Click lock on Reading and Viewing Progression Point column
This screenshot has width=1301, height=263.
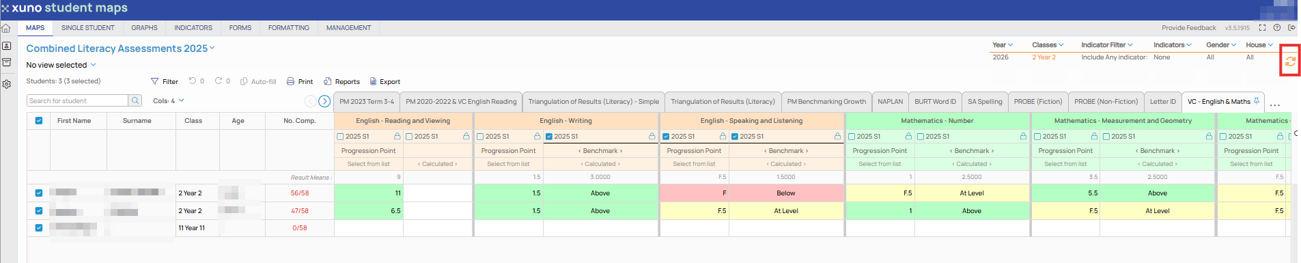(x=397, y=137)
